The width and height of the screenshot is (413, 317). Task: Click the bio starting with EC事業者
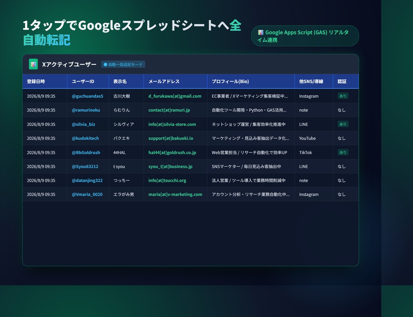tap(250, 96)
